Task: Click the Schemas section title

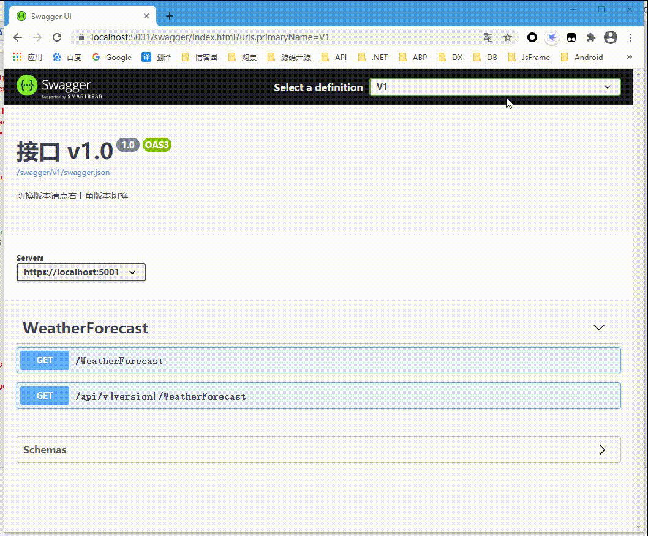Action: click(x=45, y=450)
